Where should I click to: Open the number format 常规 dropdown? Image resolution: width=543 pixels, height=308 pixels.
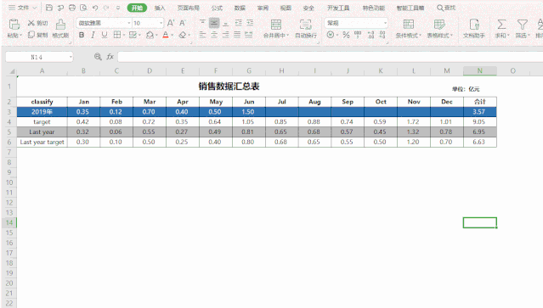pos(385,23)
